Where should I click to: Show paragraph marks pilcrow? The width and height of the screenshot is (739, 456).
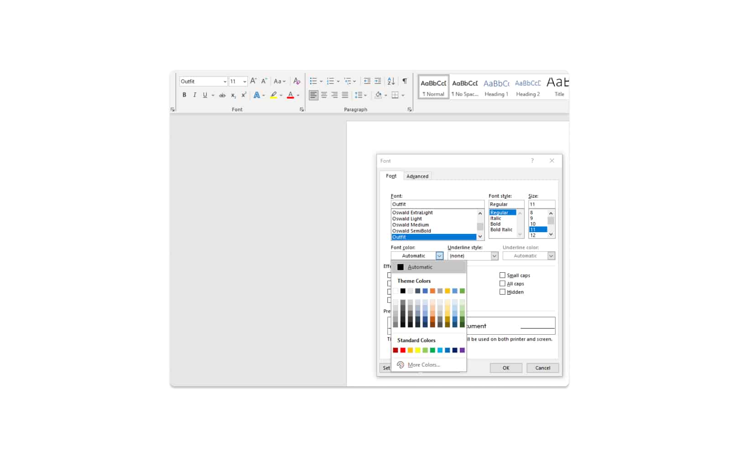pos(405,81)
